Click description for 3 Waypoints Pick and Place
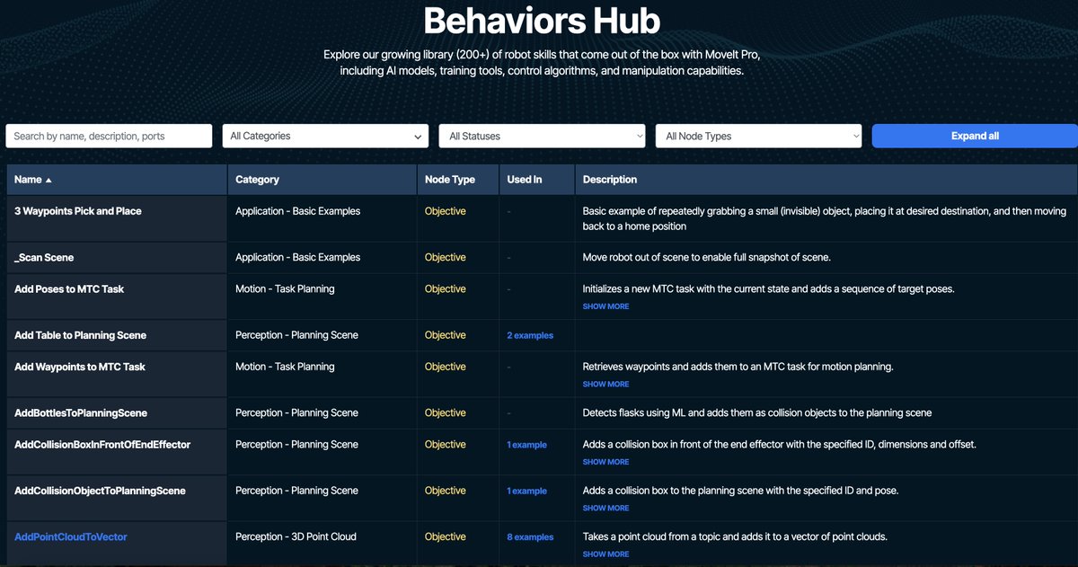This screenshot has width=1078, height=567. click(825, 218)
